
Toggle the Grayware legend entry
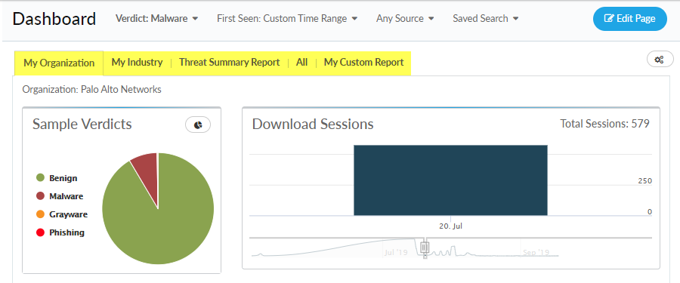click(62, 214)
